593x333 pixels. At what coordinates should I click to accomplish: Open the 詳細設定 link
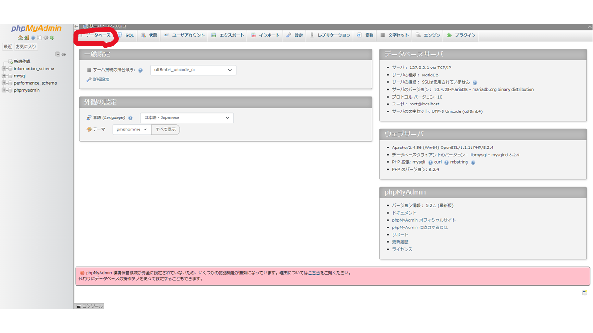pos(101,80)
